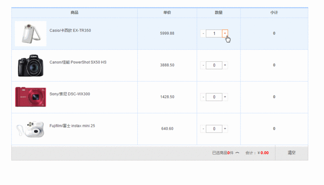The width and height of the screenshot is (324, 185).
Task: Subtract one Sony DSC-WX300 with minus button
Action: pyautogui.click(x=203, y=97)
